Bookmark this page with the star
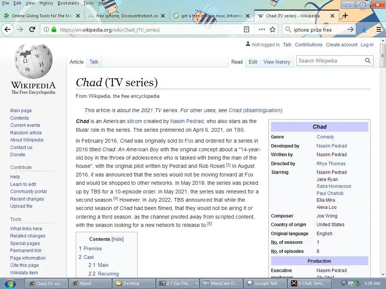The height and width of the screenshot is (289, 386). pyautogui.click(x=273, y=30)
